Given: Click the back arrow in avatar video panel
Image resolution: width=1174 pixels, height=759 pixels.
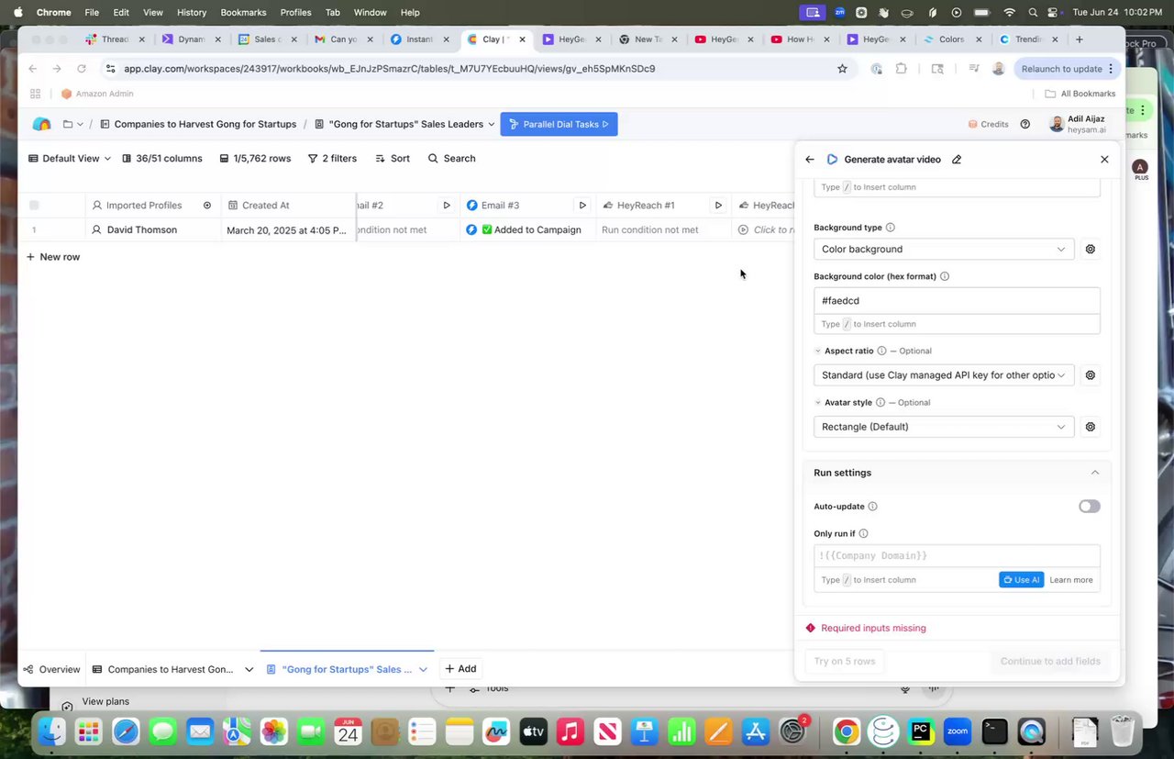Looking at the screenshot, I should tap(810, 160).
